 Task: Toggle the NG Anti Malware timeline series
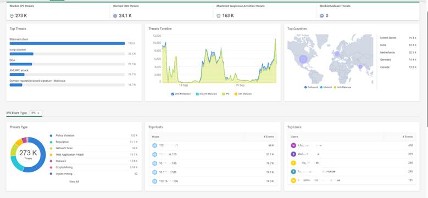pos(197,94)
